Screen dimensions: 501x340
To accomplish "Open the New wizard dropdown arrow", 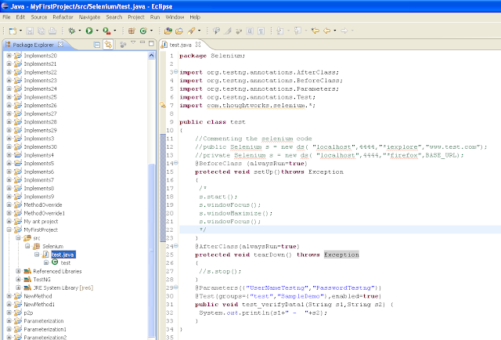I will click(x=20, y=31).
